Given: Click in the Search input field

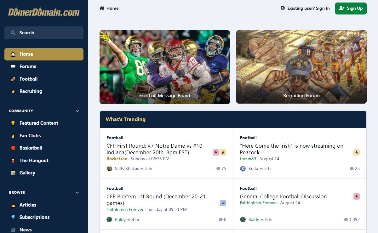Looking at the screenshot, I should 44,33.
